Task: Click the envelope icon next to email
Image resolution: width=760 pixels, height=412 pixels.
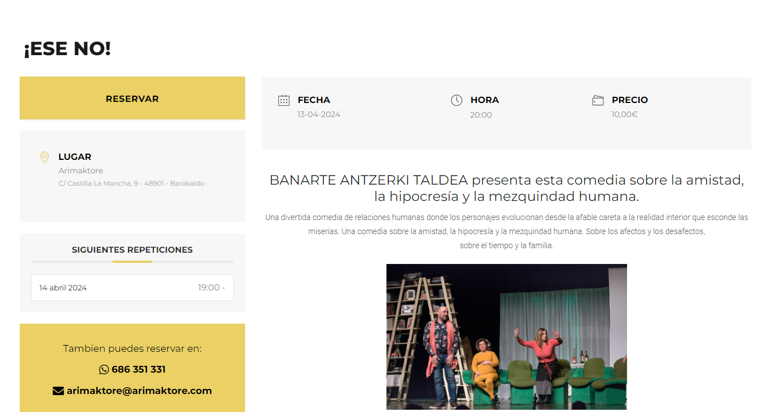Action: click(58, 391)
